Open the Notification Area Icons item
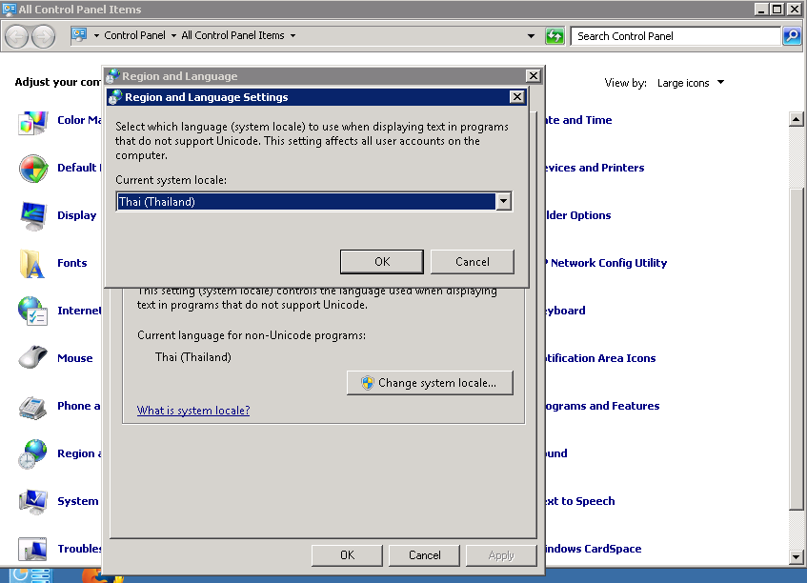 click(600, 358)
